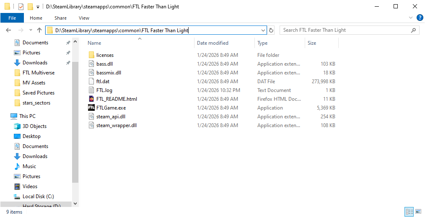The image size is (425, 217).
Task: Sort files by Size column header
Action: tap(312, 43)
